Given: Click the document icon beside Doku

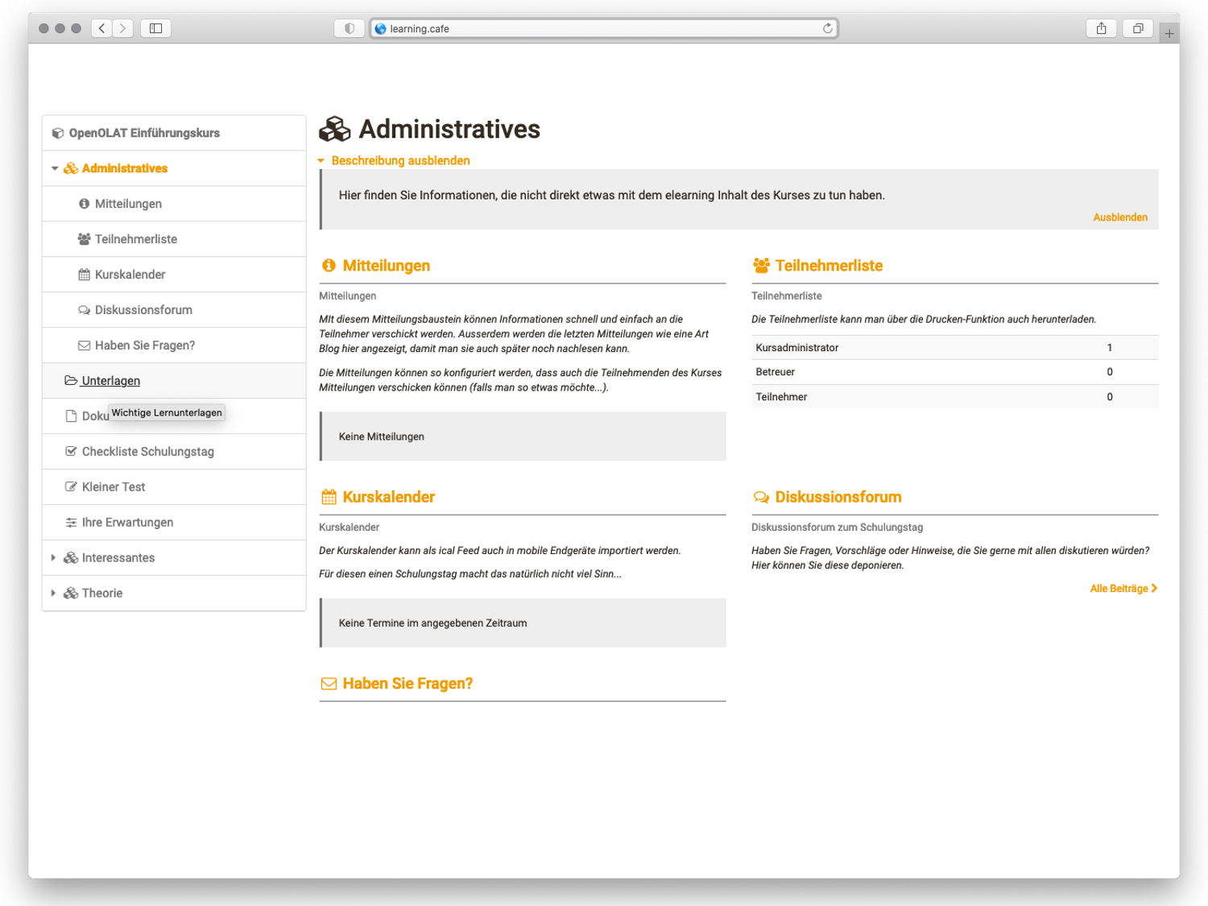Looking at the screenshot, I should click(71, 416).
